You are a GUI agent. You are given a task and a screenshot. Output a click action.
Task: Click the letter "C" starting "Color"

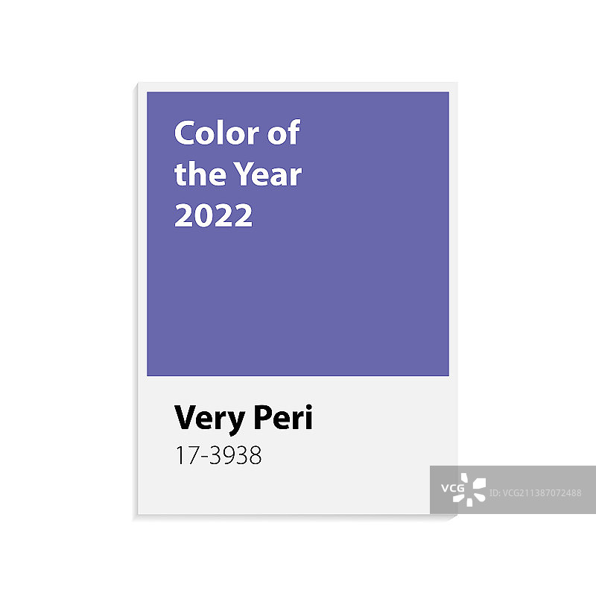click(x=184, y=133)
